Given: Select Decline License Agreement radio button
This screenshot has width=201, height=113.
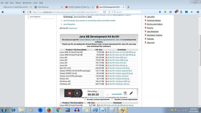Looking at the screenshot, I should pos(112,99).
